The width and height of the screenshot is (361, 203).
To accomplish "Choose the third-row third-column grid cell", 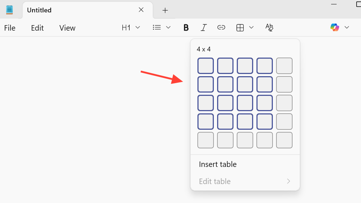I will (245, 103).
